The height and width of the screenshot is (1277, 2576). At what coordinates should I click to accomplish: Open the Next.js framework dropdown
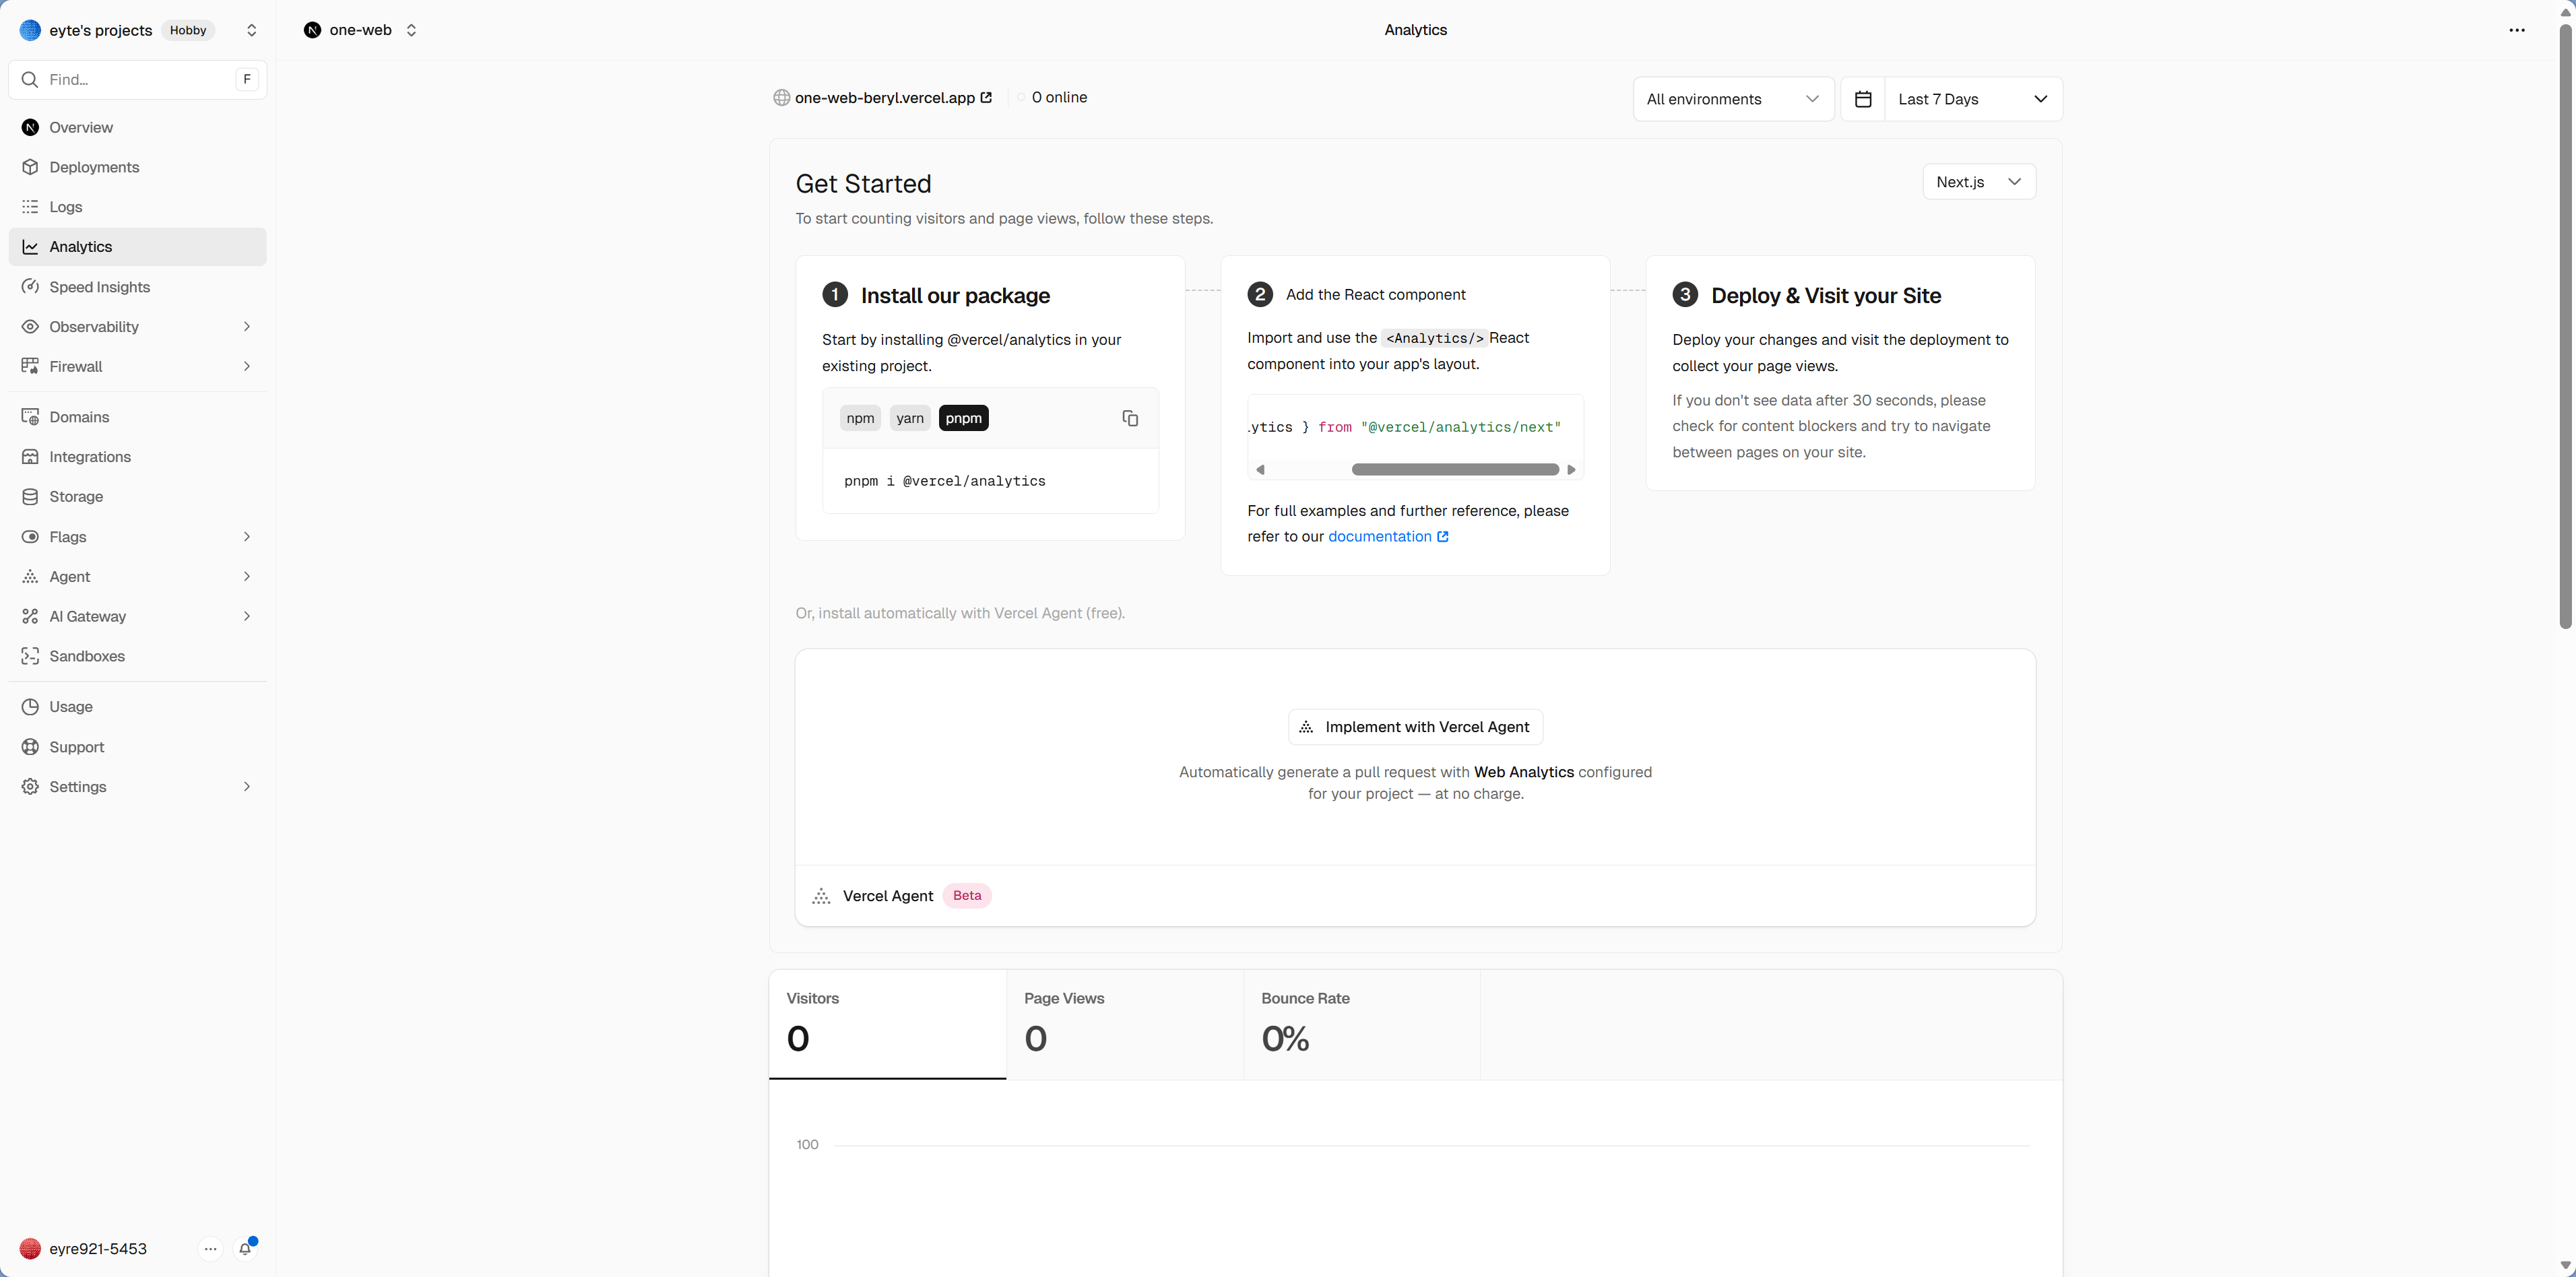[x=1978, y=182]
